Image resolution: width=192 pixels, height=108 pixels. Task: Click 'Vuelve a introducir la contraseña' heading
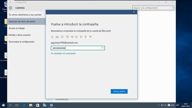tap(75, 24)
